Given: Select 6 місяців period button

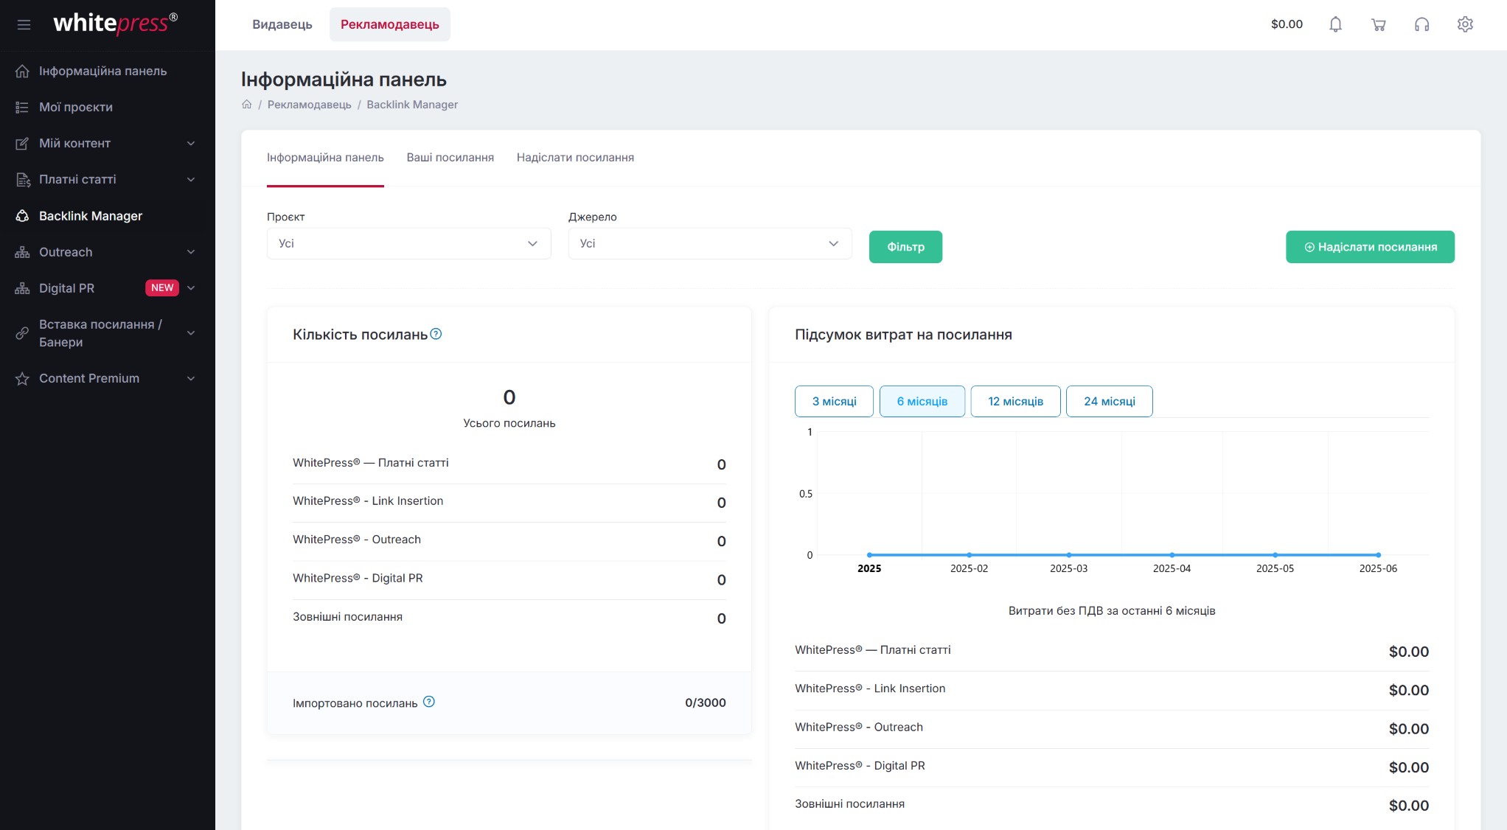Looking at the screenshot, I should (x=922, y=401).
